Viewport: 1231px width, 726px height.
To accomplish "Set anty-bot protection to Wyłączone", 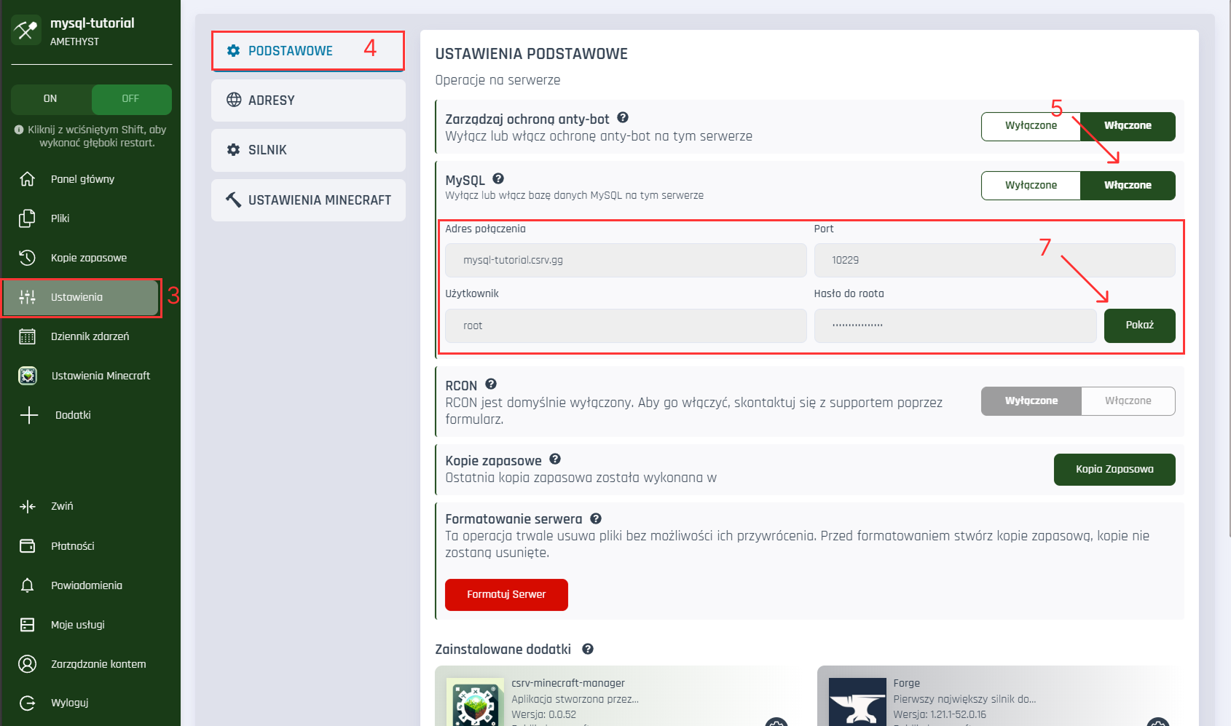I will (x=1030, y=126).
